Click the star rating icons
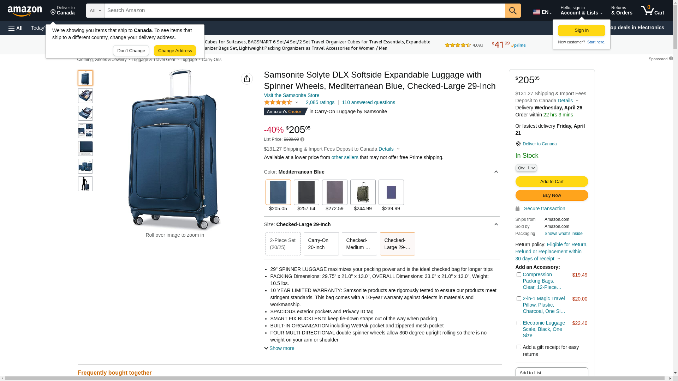The width and height of the screenshot is (678, 381). point(278,103)
